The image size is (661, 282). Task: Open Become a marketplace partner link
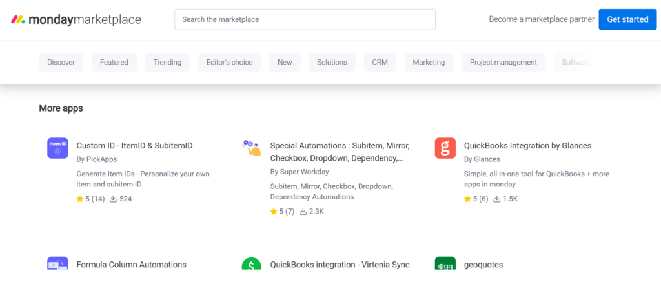pos(542,19)
